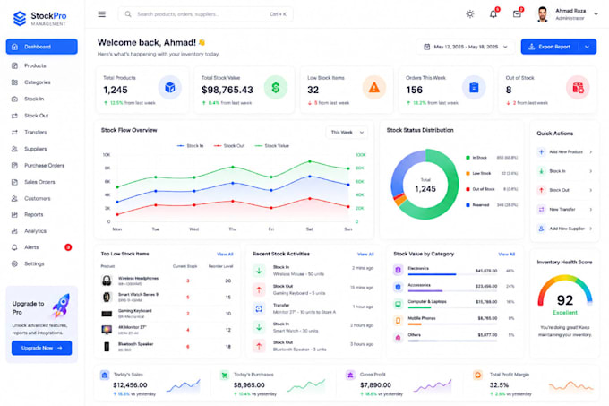
Task: Expand the This Week chart period dropdown
Action: (x=347, y=132)
